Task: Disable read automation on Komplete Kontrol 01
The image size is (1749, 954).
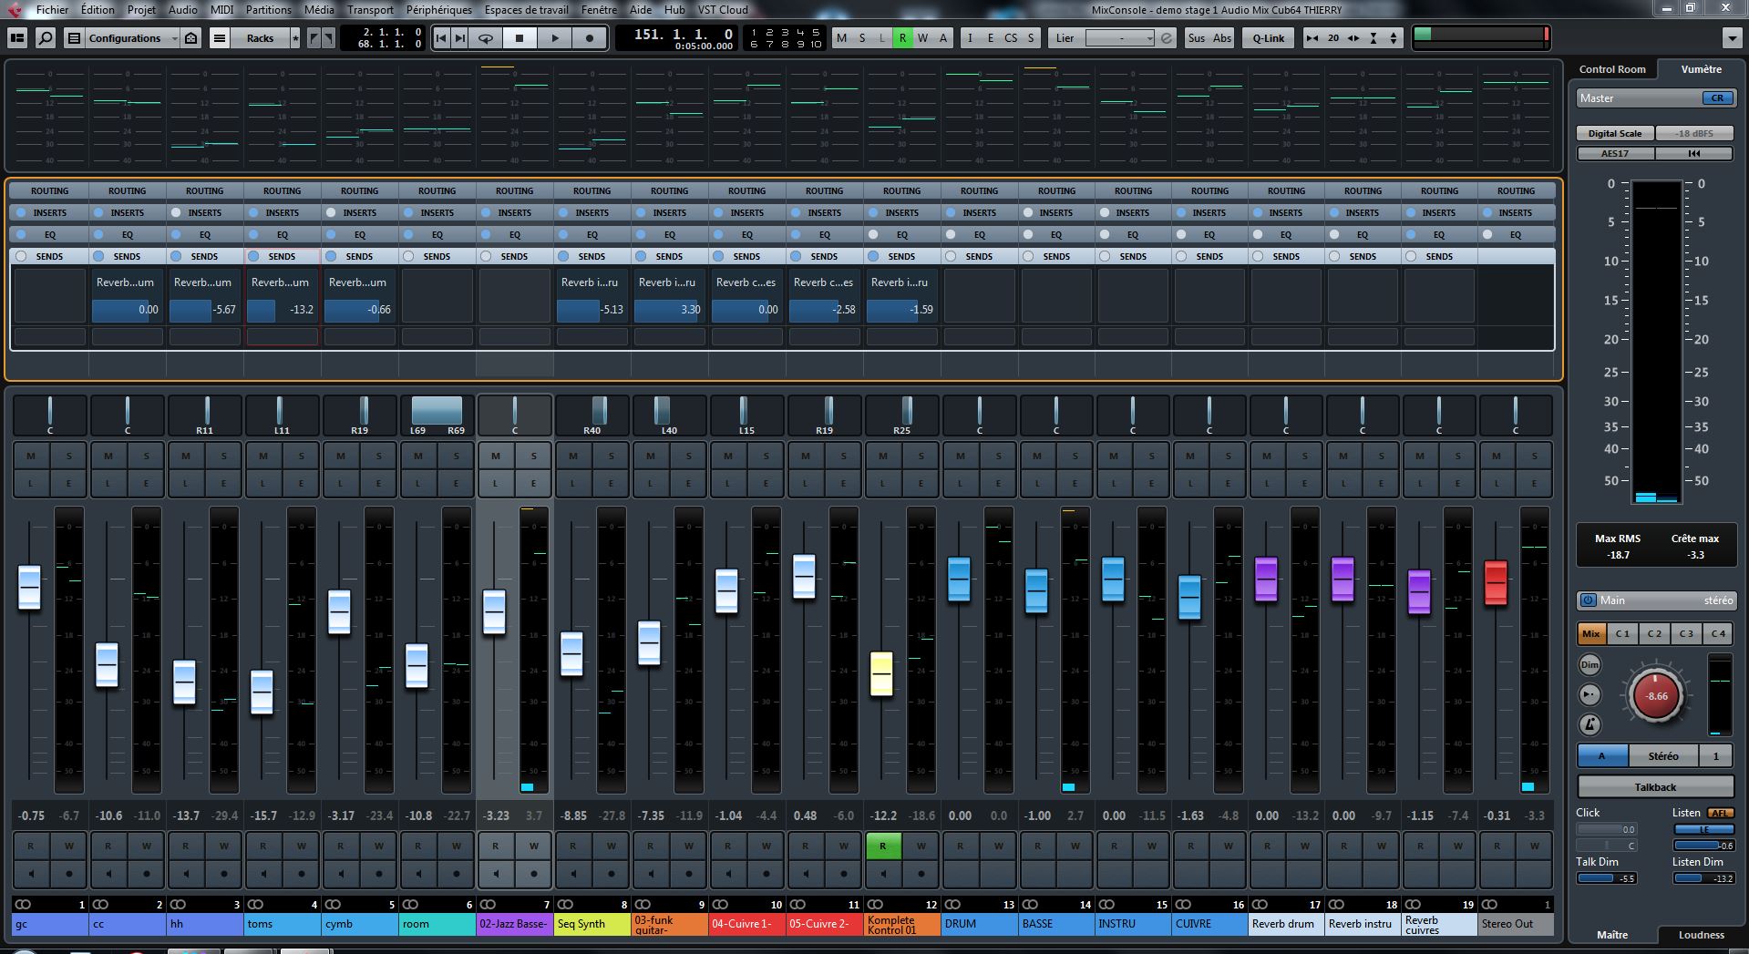Action: tap(881, 846)
